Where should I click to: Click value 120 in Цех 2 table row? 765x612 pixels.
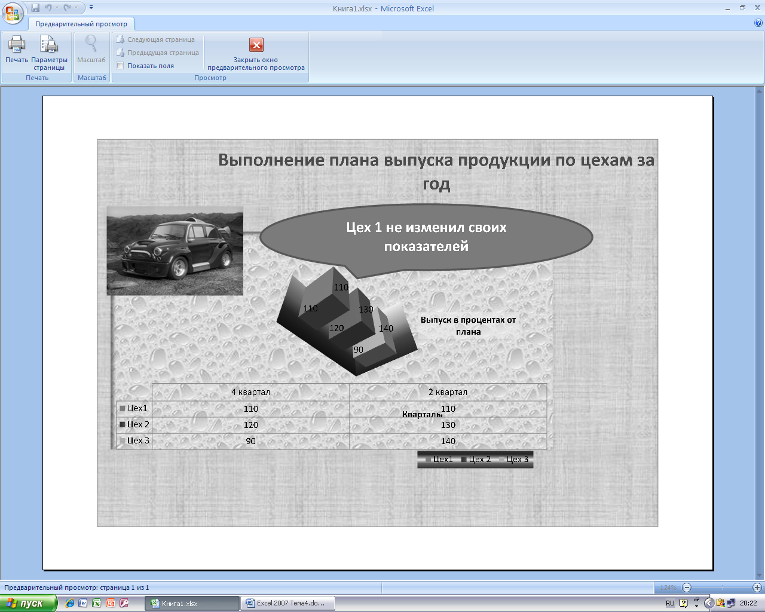250,425
